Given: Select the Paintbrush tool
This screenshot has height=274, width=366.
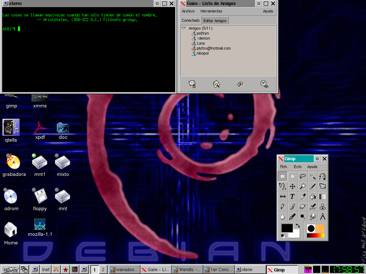Looking at the screenshot, I should click(x=292, y=207).
